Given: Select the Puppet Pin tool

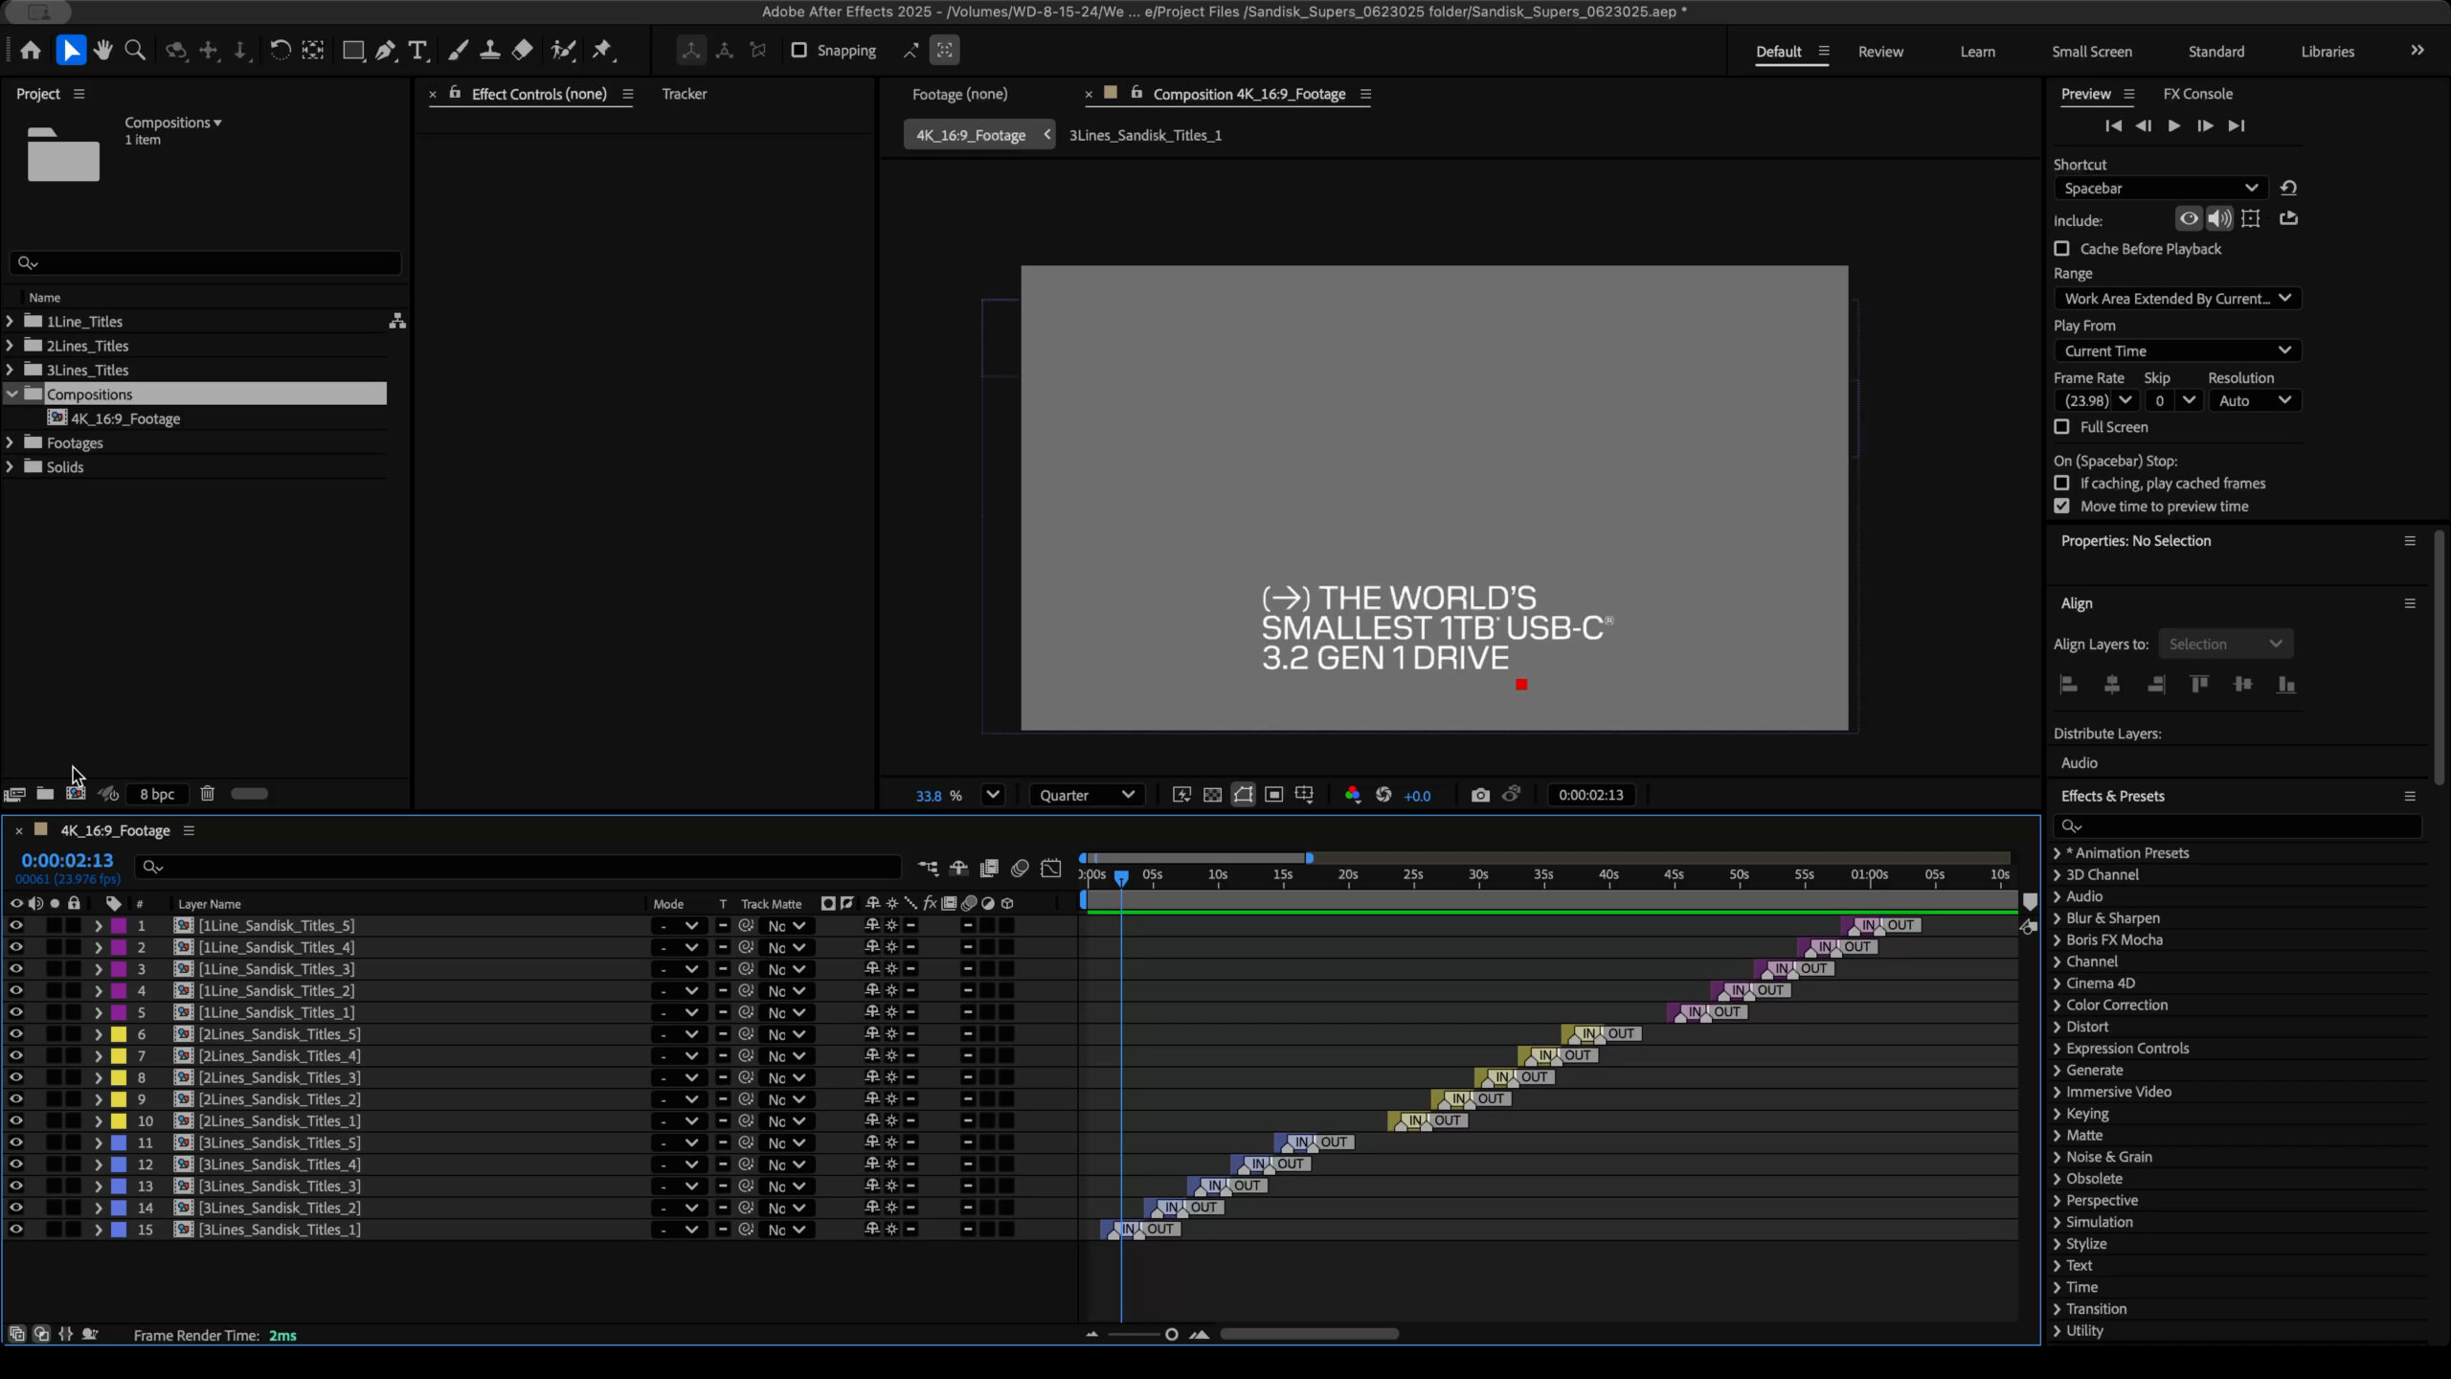Looking at the screenshot, I should click(602, 51).
